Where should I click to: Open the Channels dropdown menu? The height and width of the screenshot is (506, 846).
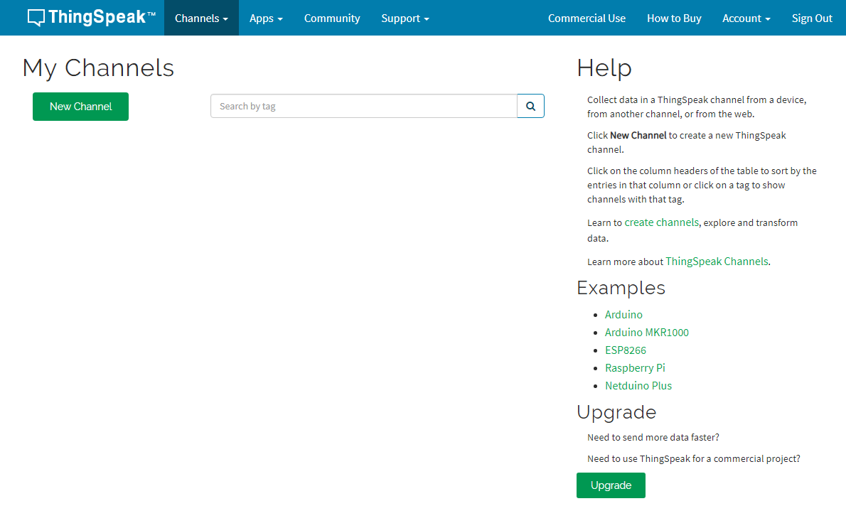(201, 18)
